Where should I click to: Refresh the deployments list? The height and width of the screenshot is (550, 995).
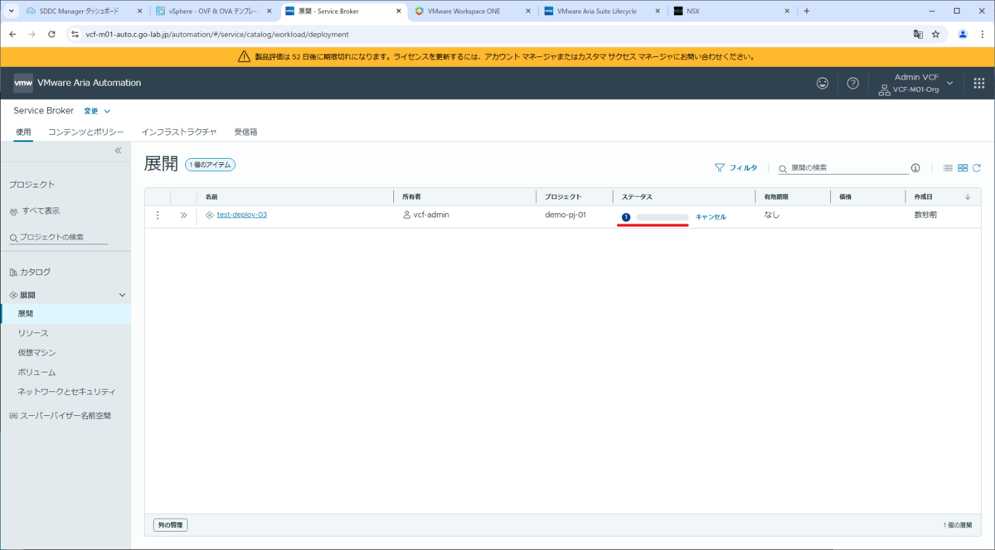[977, 167]
